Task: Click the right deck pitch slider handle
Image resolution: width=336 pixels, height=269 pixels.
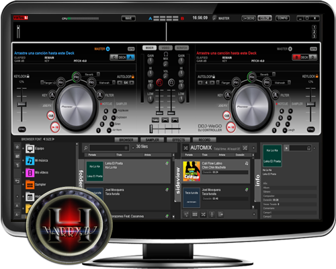Action: 310,104
